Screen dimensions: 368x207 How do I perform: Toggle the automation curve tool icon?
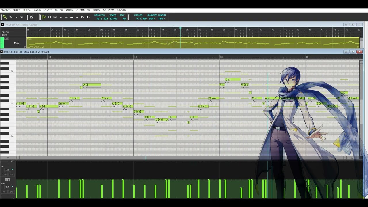[x=31, y=17]
